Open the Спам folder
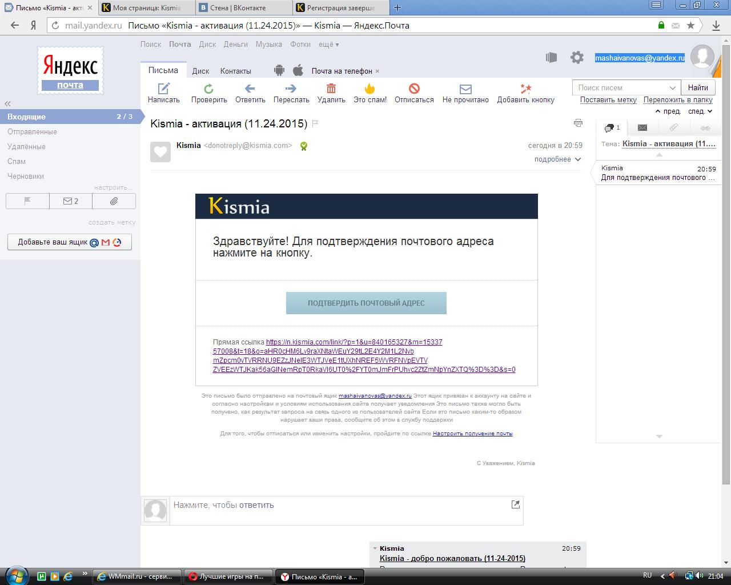Viewport: 731px width, 585px height. (x=17, y=161)
